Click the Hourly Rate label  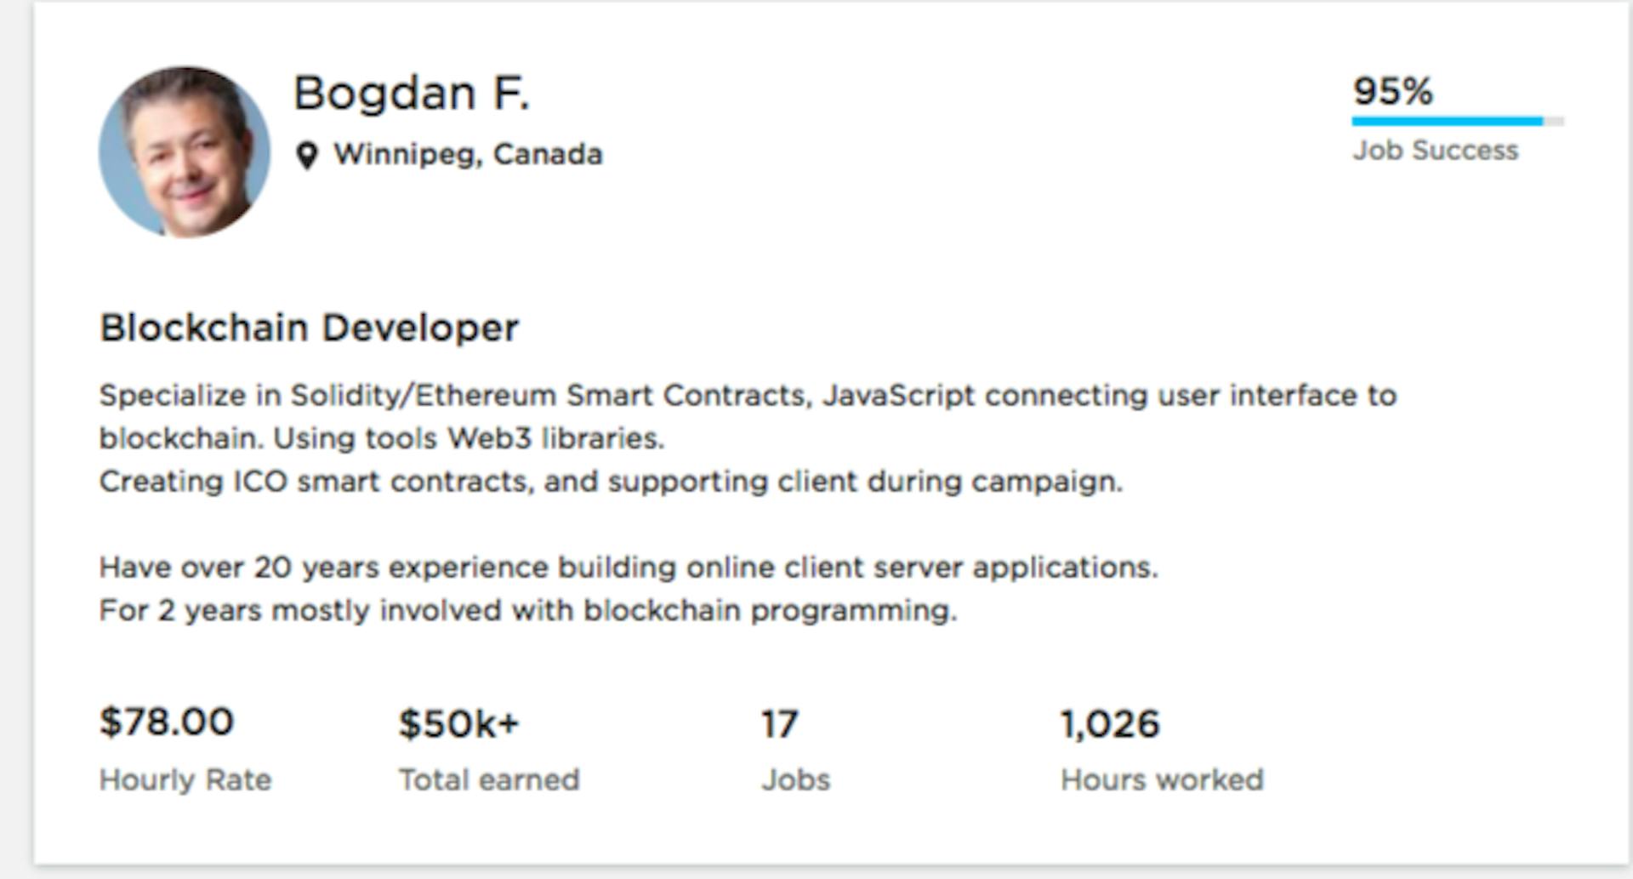coord(185,780)
